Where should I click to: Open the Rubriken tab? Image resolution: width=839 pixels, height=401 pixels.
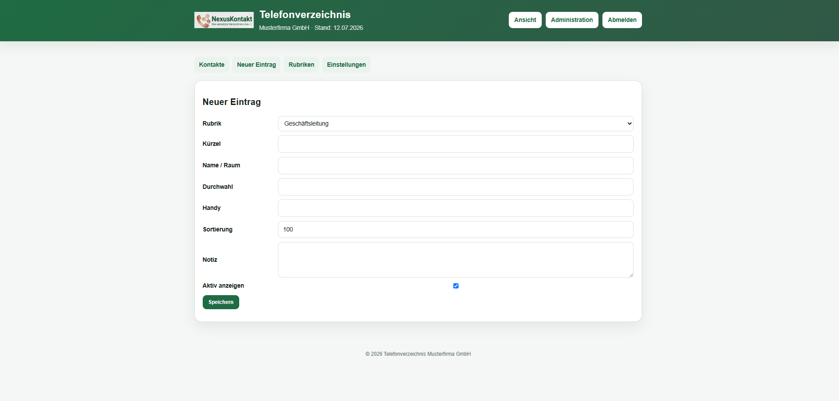(301, 65)
